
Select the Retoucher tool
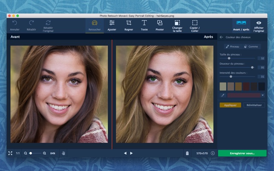[95, 26]
